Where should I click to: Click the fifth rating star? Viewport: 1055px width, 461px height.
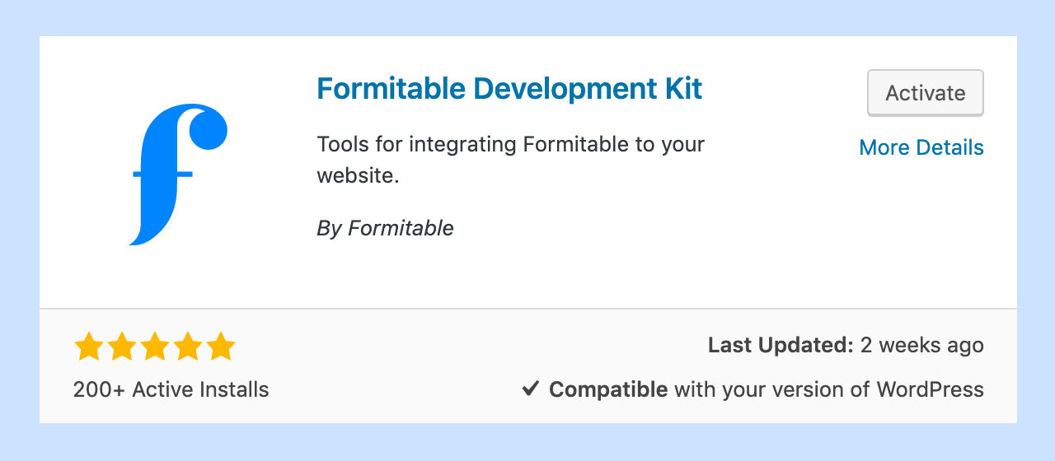[x=221, y=347]
